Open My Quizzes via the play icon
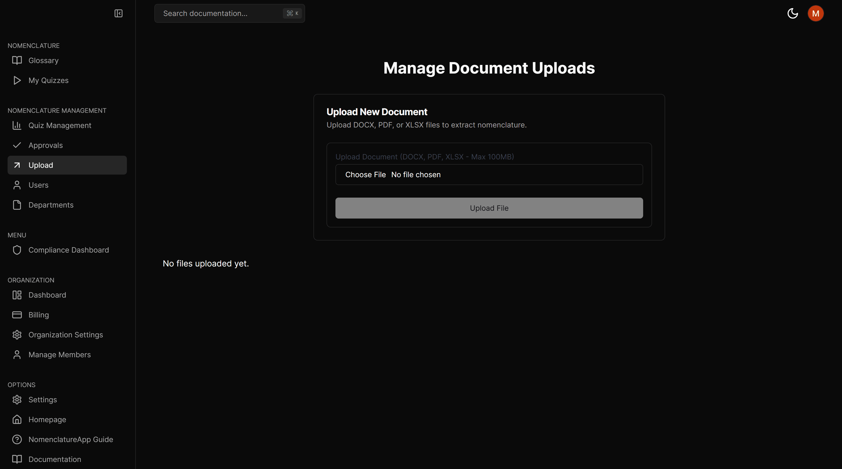 click(17, 80)
